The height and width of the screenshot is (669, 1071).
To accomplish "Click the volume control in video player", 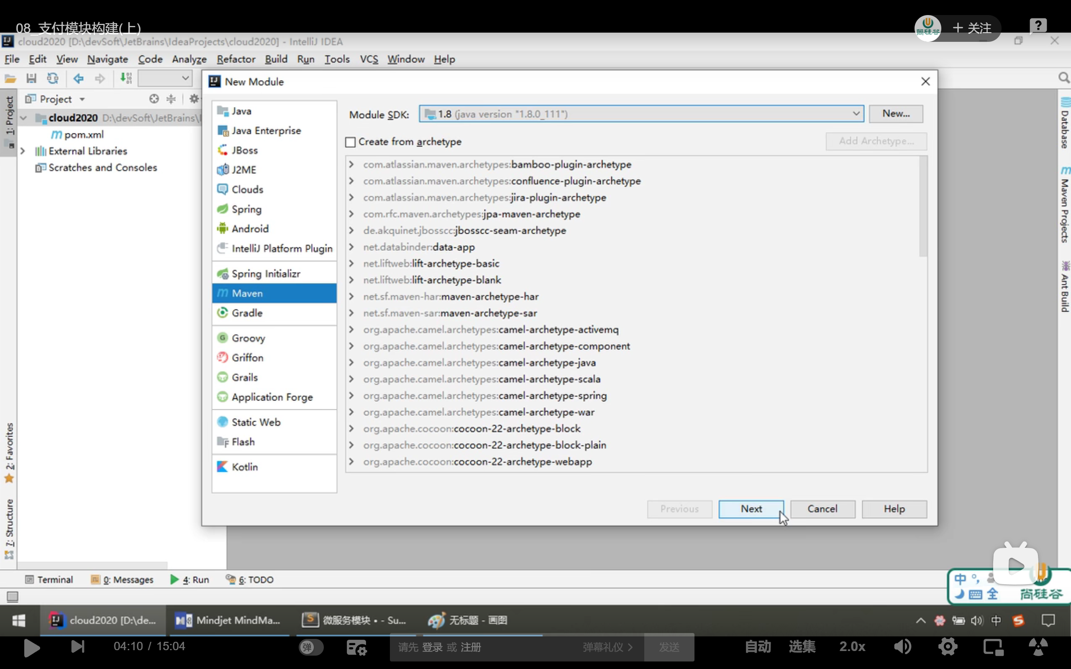I will click(x=902, y=647).
